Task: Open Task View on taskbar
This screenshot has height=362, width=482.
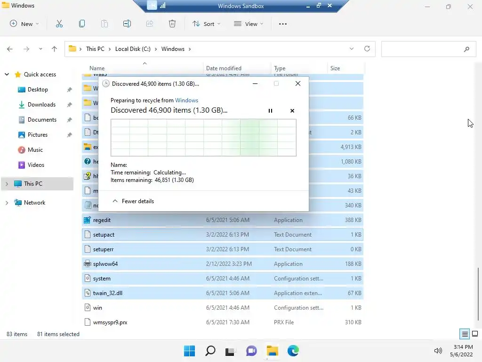Action: pos(230,351)
